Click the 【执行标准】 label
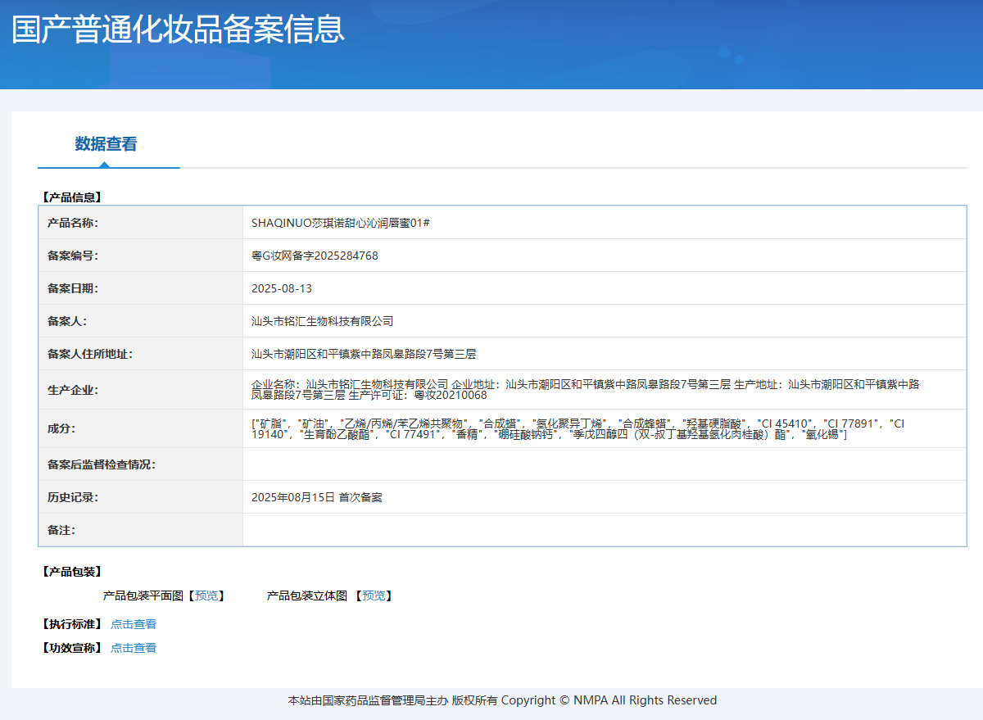This screenshot has height=720, width=983. [71, 624]
